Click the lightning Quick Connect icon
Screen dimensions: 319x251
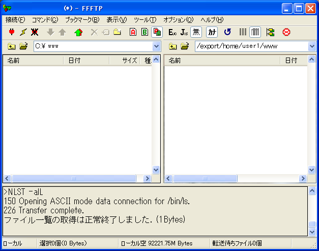click(23, 32)
